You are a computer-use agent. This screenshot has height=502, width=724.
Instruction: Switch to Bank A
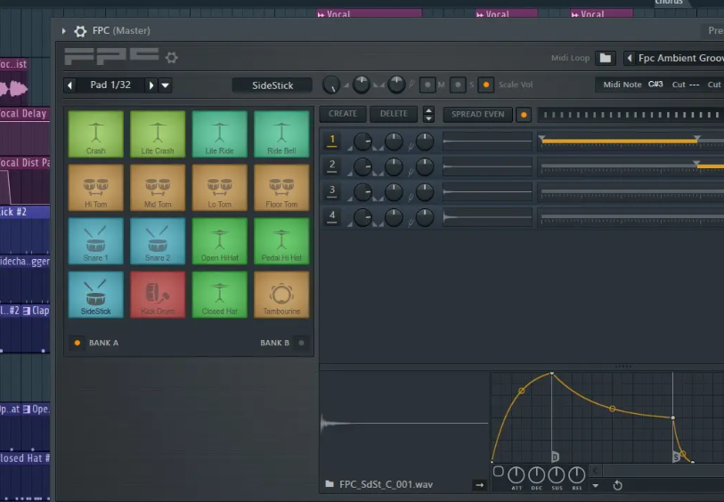pyautogui.click(x=77, y=343)
